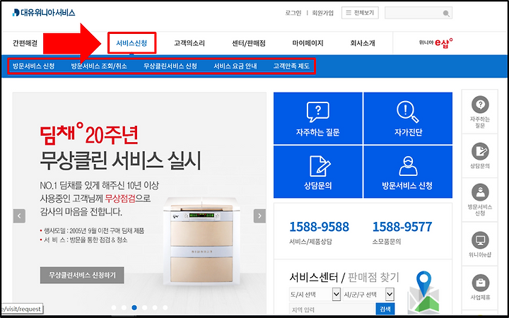This screenshot has height=318, width=509.
Task: Click phone number 1588-9588
Action: pos(319,227)
